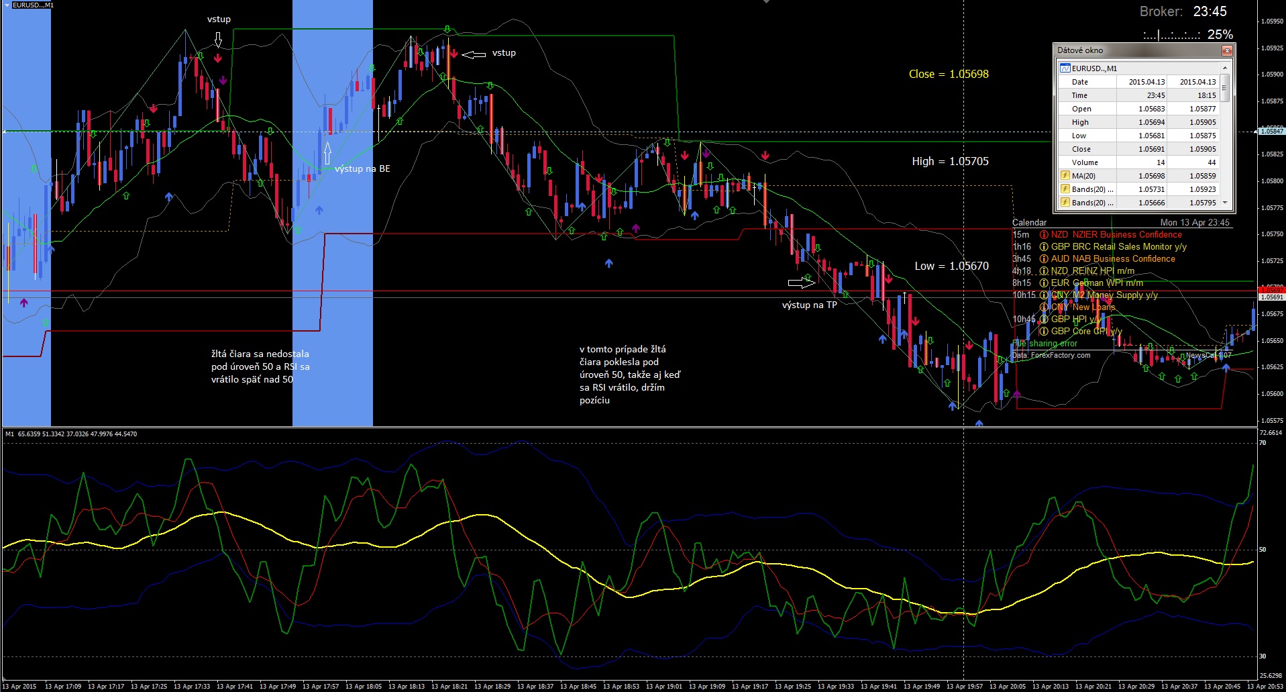Click the Broker: 23:45 clock label
Screen dimensions: 1286x692
(x=1183, y=11)
